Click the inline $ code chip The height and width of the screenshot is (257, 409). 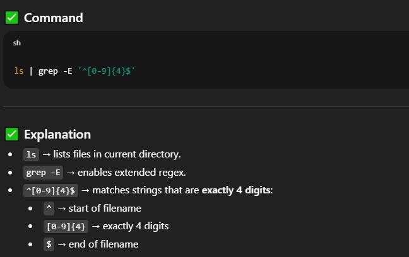pos(49,244)
